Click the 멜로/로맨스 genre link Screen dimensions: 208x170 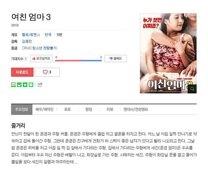pyautogui.click(x=31, y=35)
